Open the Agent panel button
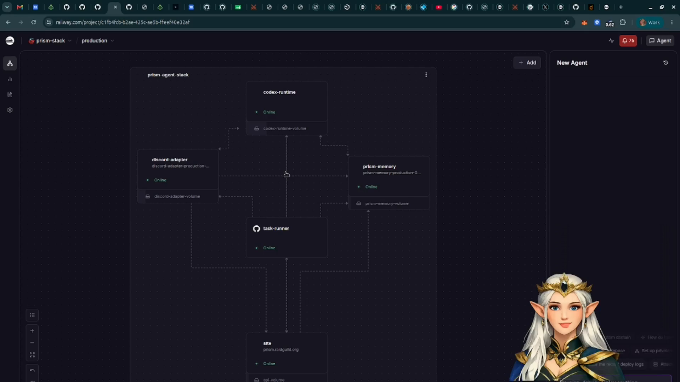The image size is (680, 382). (660, 41)
